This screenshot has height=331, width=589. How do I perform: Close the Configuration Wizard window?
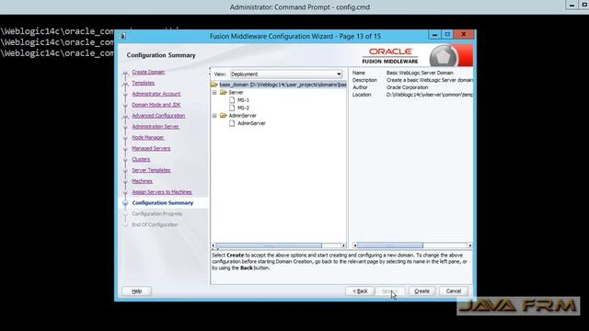tap(464, 35)
